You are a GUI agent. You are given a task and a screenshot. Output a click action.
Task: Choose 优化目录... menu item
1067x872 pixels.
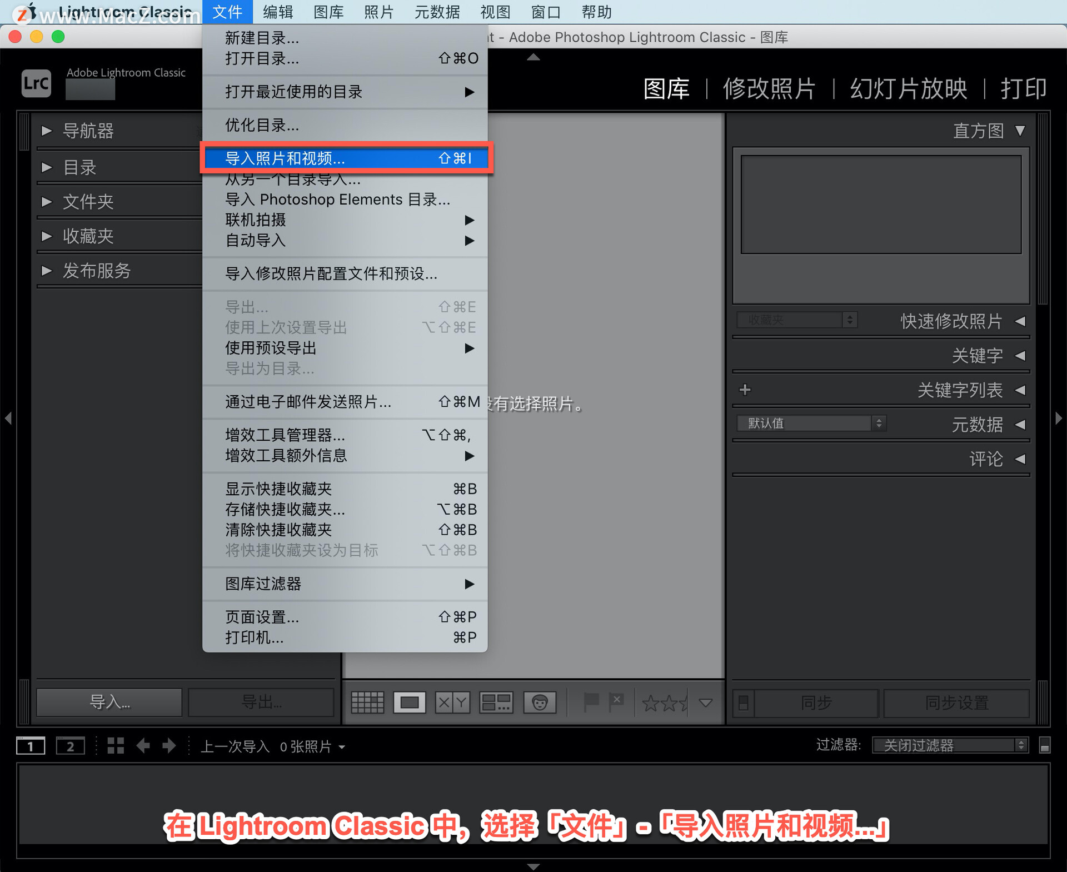345,125
